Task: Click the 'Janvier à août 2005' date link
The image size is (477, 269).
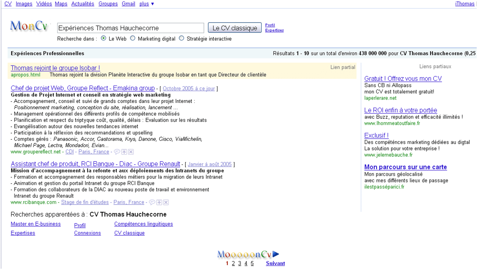Action: pyautogui.click(x=210, y=164)
